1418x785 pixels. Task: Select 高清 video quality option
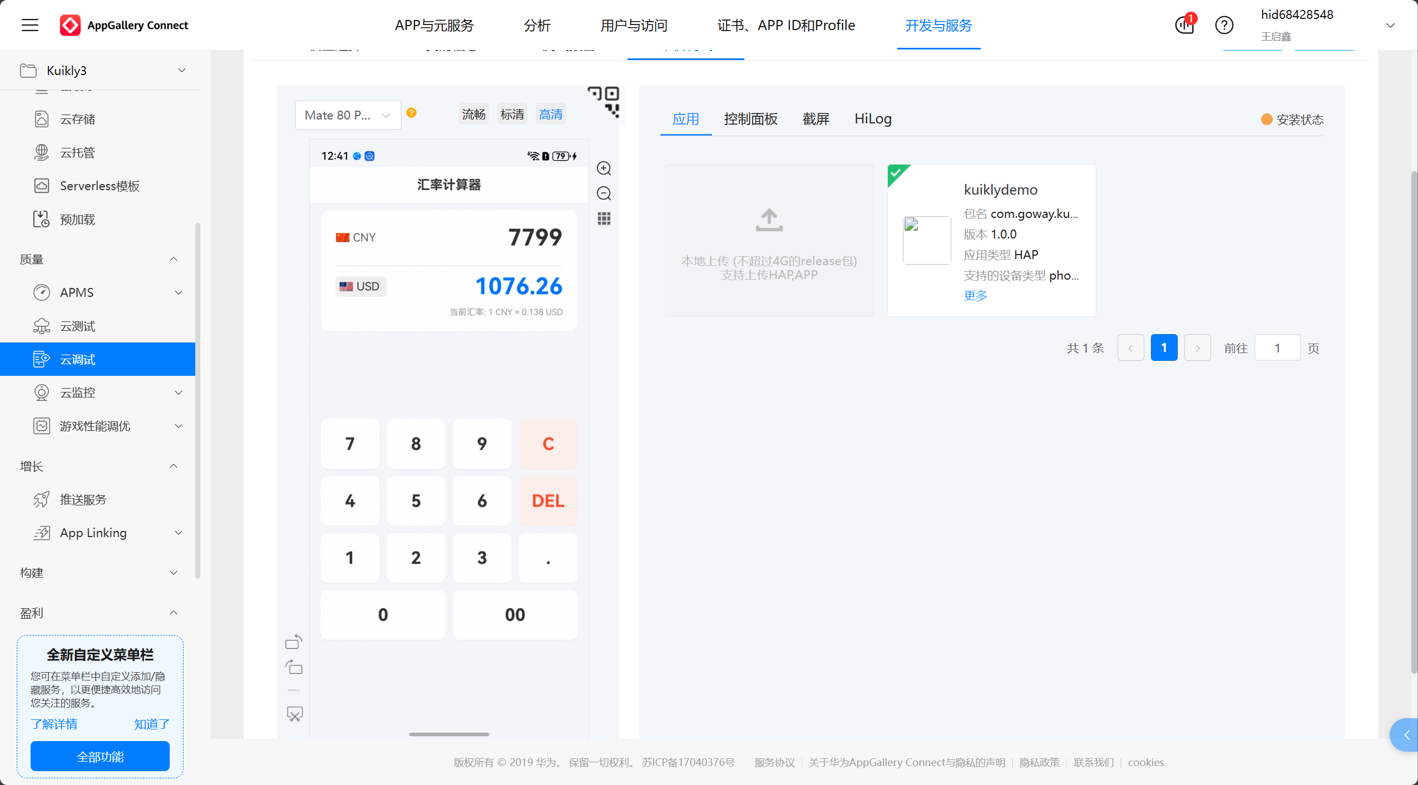[x=550, y=115]
